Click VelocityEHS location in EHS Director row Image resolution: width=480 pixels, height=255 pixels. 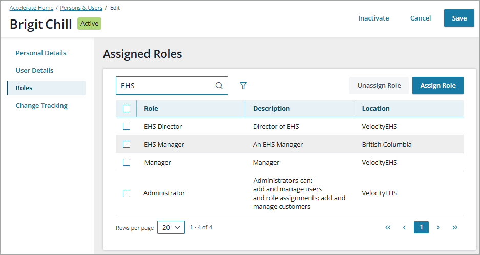click(379, 126)
